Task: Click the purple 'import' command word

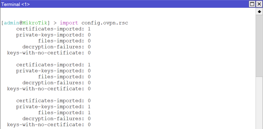Action: tap(69, 23)
